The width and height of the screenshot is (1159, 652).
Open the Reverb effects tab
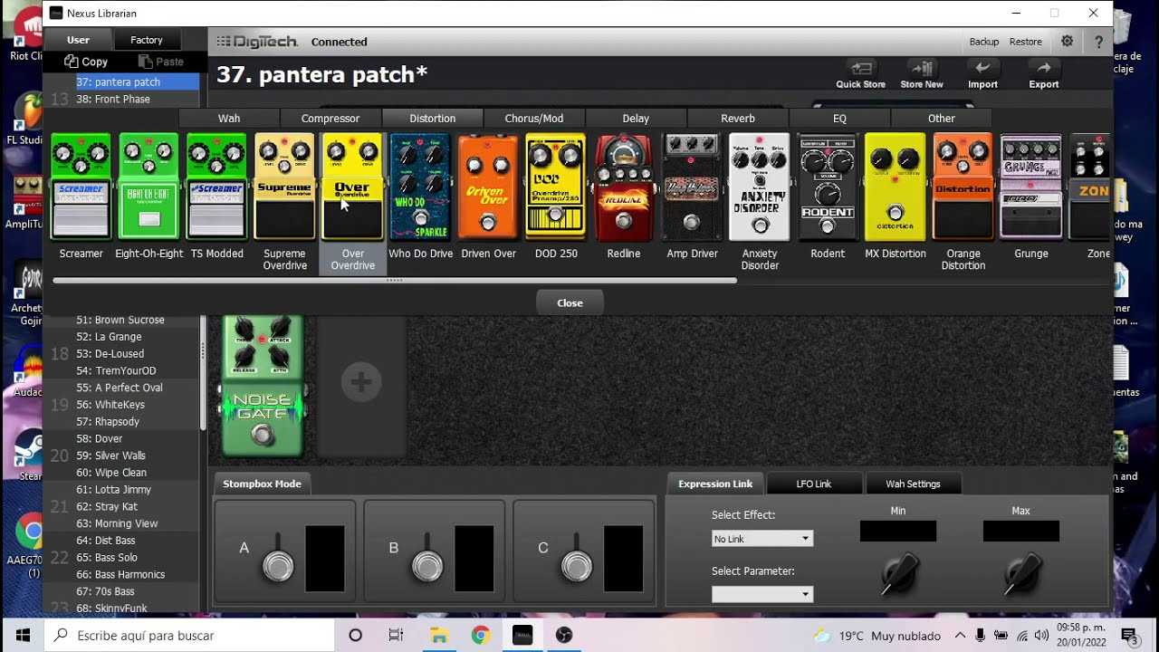point(738,118)
